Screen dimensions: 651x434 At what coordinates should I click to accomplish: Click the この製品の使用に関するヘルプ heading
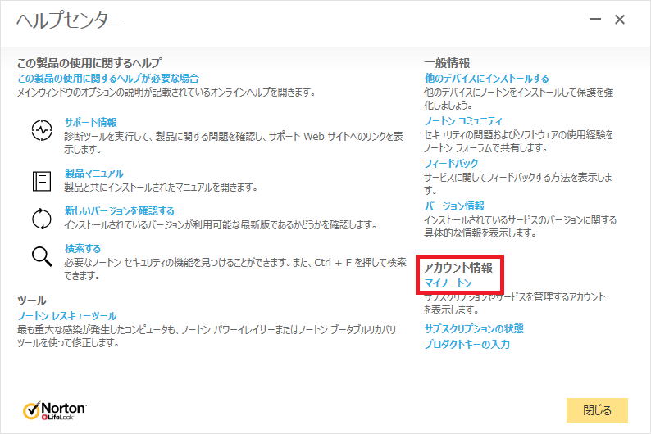click(89, 63)
